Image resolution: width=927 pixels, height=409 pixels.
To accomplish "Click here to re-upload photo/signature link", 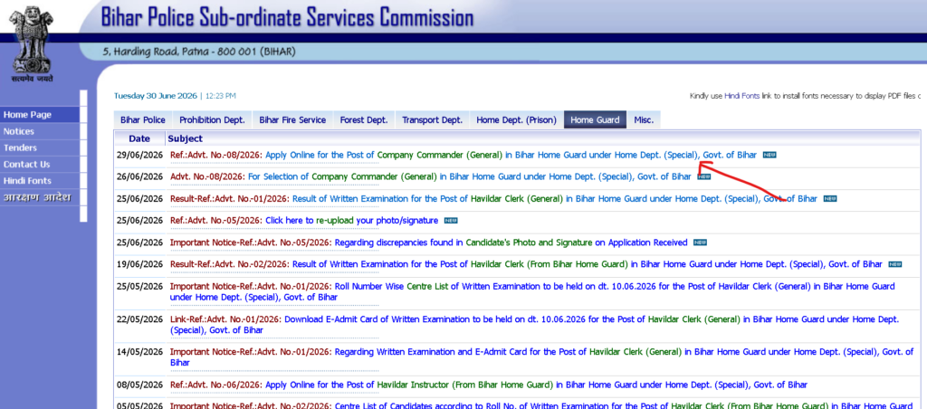I will coord(352,221).
